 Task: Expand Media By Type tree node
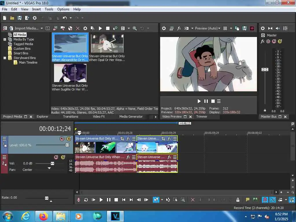[5, 39]
